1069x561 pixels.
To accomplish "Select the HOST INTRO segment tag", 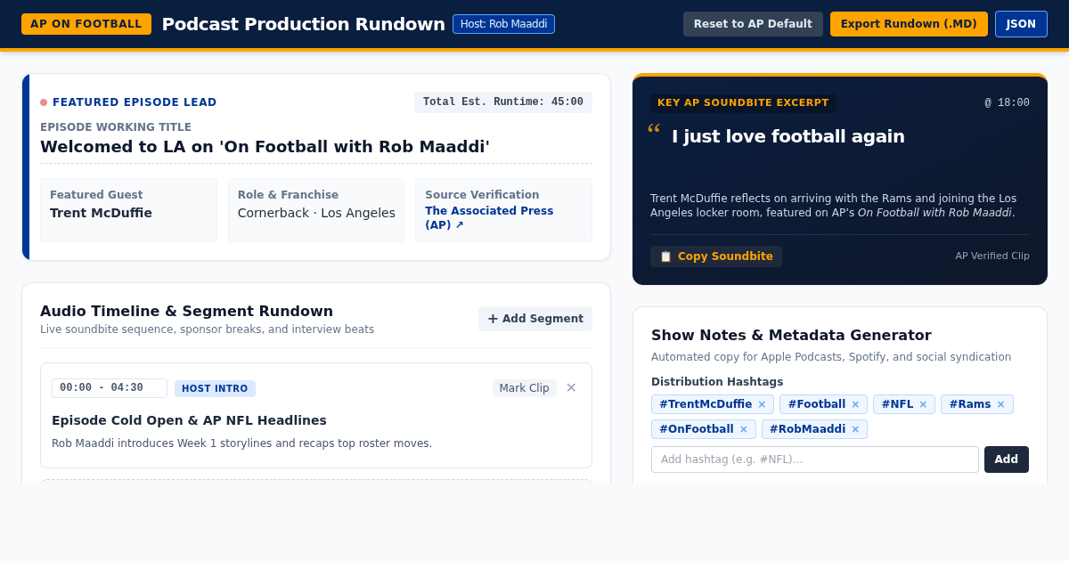I will [x=215, y=388].
